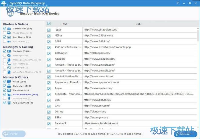Uncheck the YHD bookmark row checkbox
The width and height of the screenshot is (200, 139).
(x=49, y=30)
